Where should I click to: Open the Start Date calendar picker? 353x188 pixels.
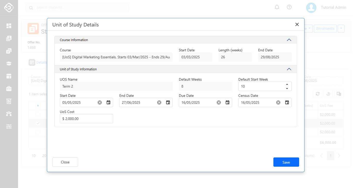click(108, 102)
